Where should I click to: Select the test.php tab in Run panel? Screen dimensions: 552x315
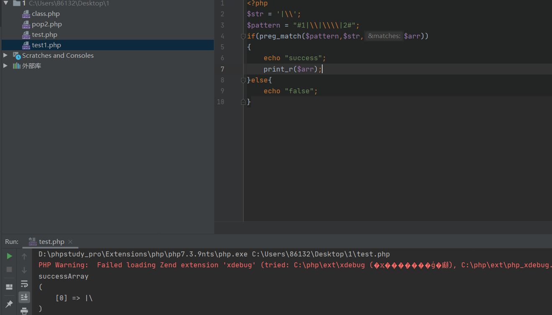coord(51,242)
